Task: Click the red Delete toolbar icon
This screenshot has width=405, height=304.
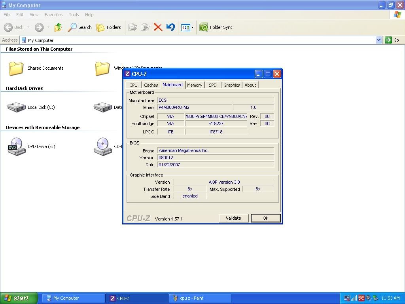Action: [x=158, y=27]
